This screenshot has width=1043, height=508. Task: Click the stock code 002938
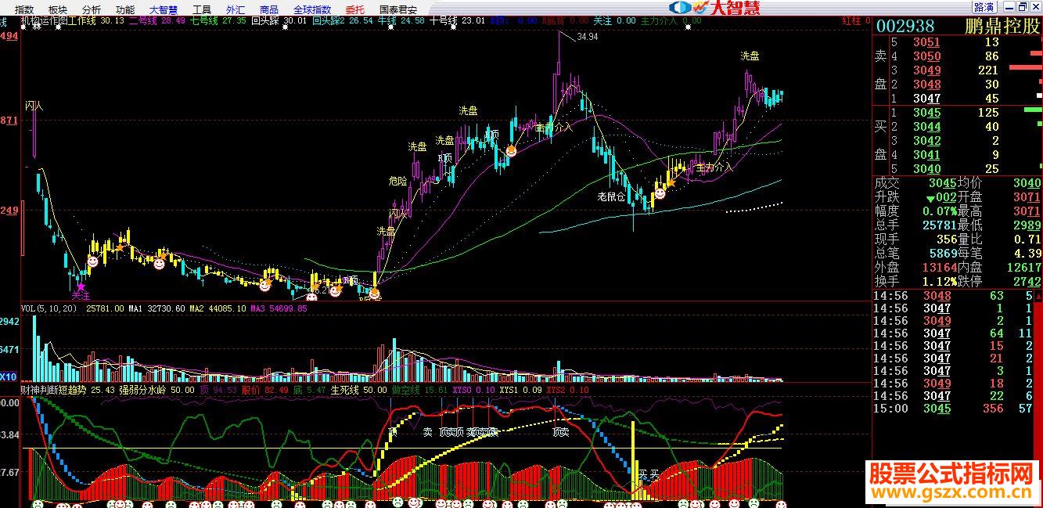(x=904, y=27)
